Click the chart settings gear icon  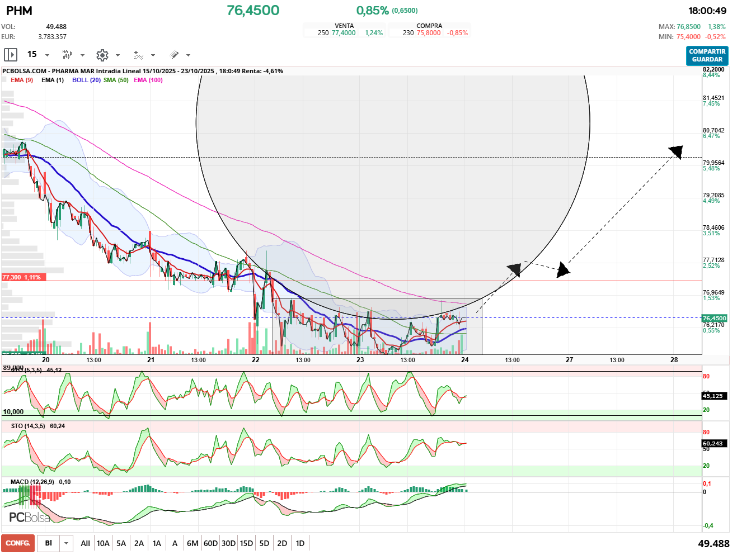pos(102,55)
